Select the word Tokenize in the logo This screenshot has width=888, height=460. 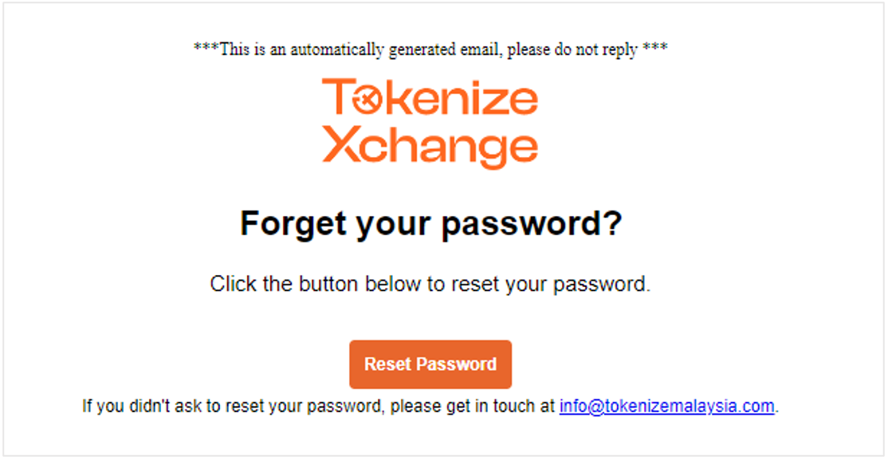click(430, 97)
